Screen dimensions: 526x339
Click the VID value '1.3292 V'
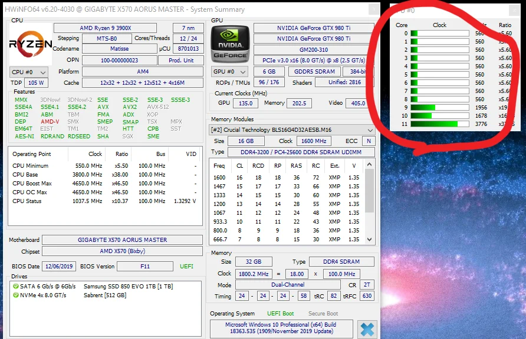(x=185, y=201)
